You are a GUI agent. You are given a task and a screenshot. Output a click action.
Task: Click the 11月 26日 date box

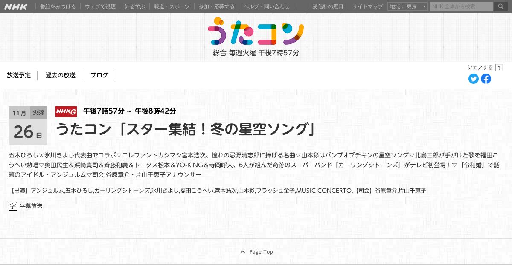click(x=28, y=125)
